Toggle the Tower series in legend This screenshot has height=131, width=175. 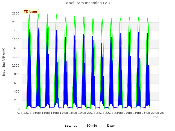[x=108, y=126]
